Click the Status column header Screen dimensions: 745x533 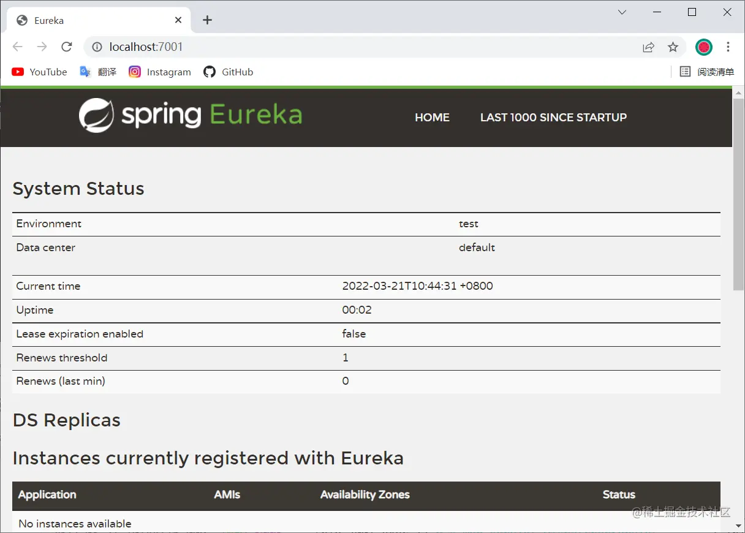point(619,495)
